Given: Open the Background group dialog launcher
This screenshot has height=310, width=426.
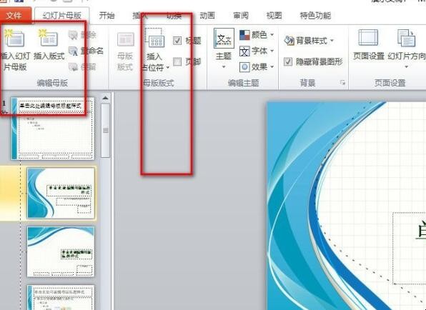Looking at the screenshot, I should [343, 83].
